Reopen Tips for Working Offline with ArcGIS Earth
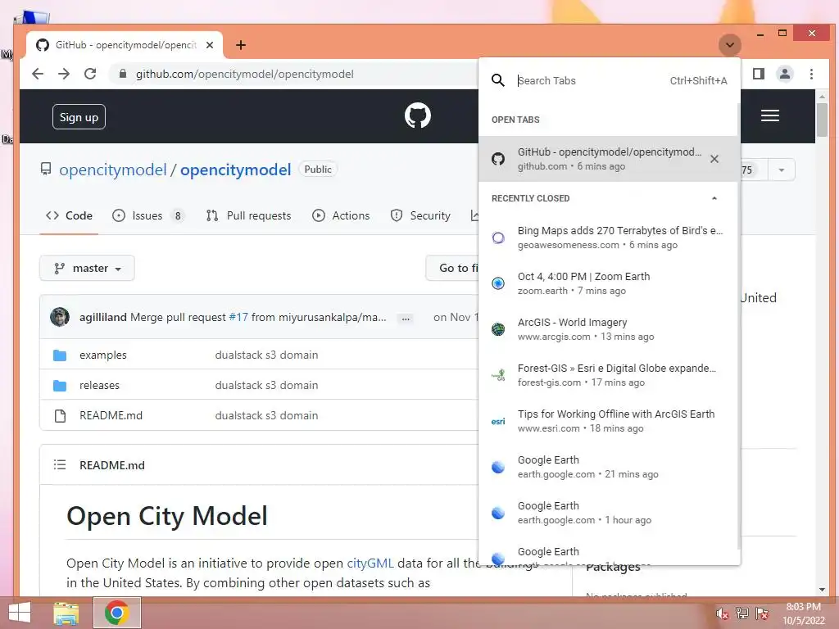 [x=609, y=421]
